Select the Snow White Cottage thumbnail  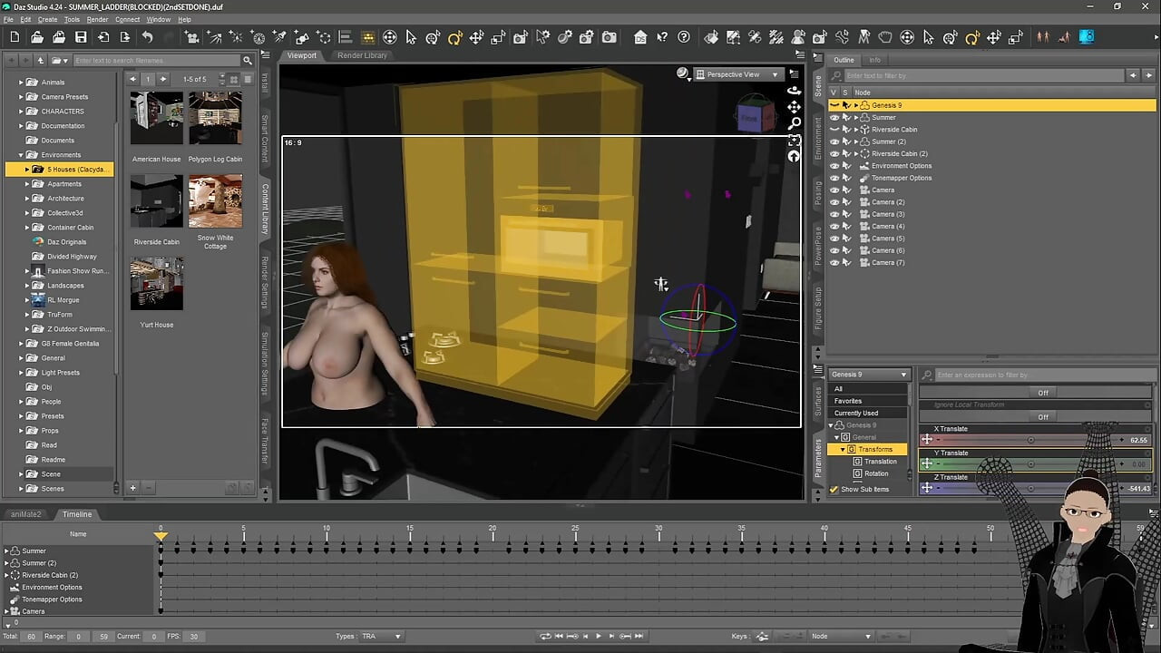coord(215,201)
